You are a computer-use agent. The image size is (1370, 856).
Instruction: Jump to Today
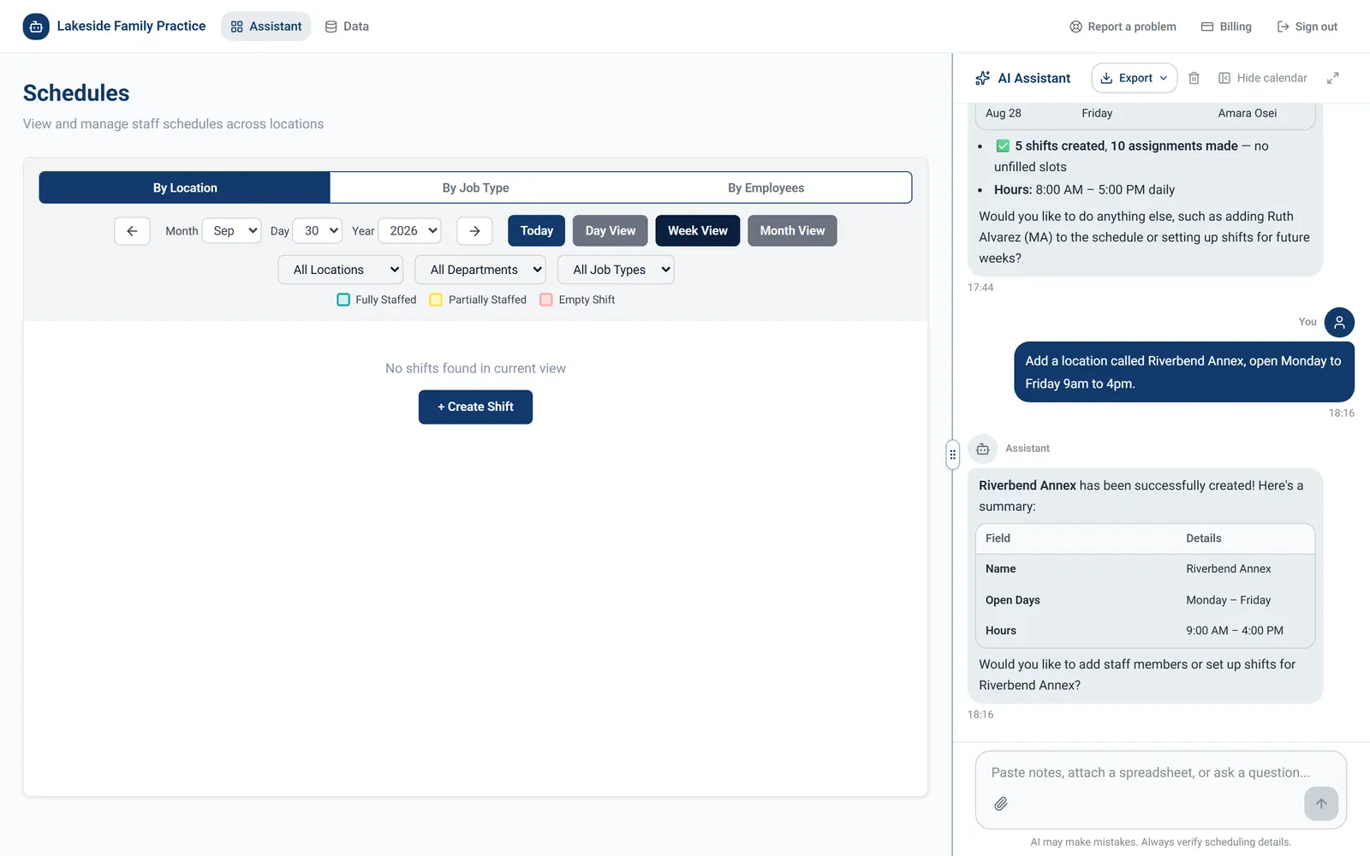coord(536,231)
